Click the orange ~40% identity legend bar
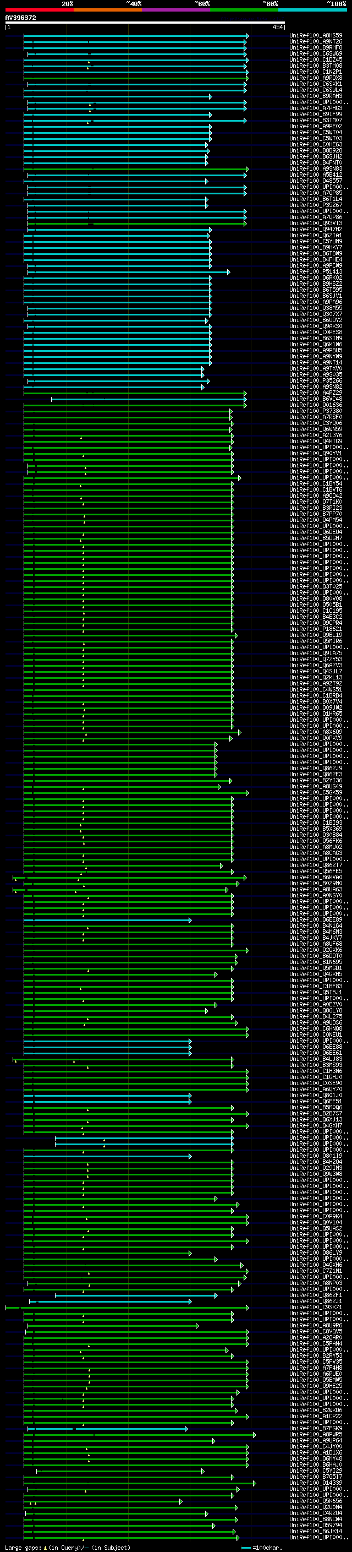The width and height of the screenshot is (352, 1552). (108, 10)
